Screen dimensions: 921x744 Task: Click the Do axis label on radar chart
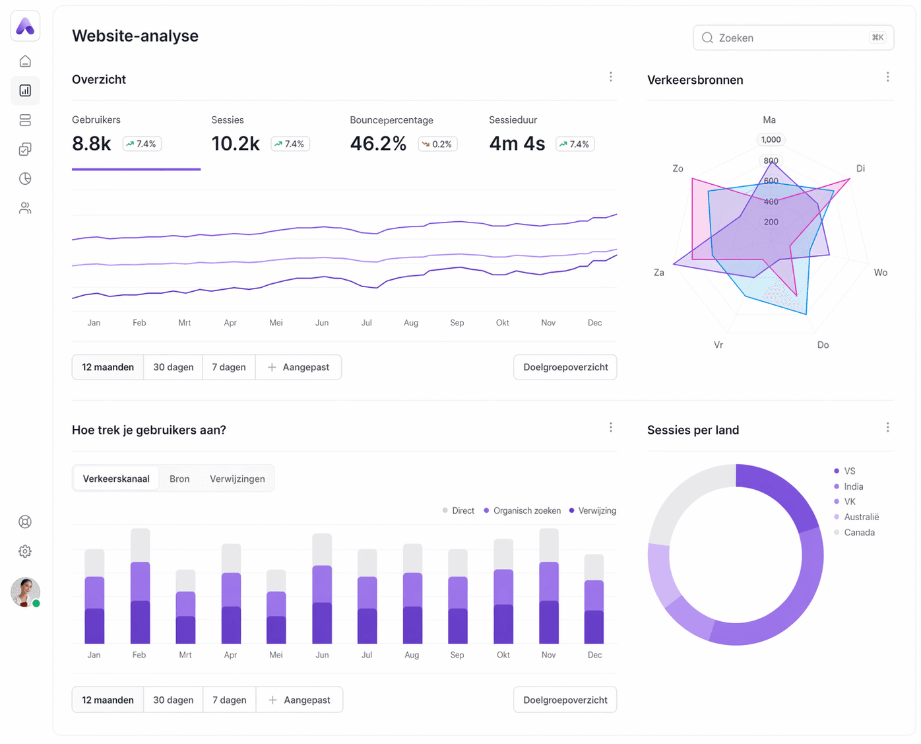point(823,345)
